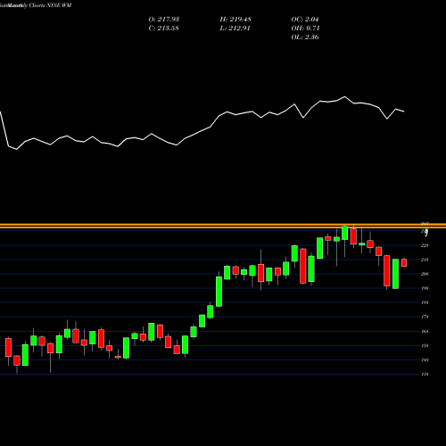
Task: Click the 155 price axis label
Action: coord(425,345)
